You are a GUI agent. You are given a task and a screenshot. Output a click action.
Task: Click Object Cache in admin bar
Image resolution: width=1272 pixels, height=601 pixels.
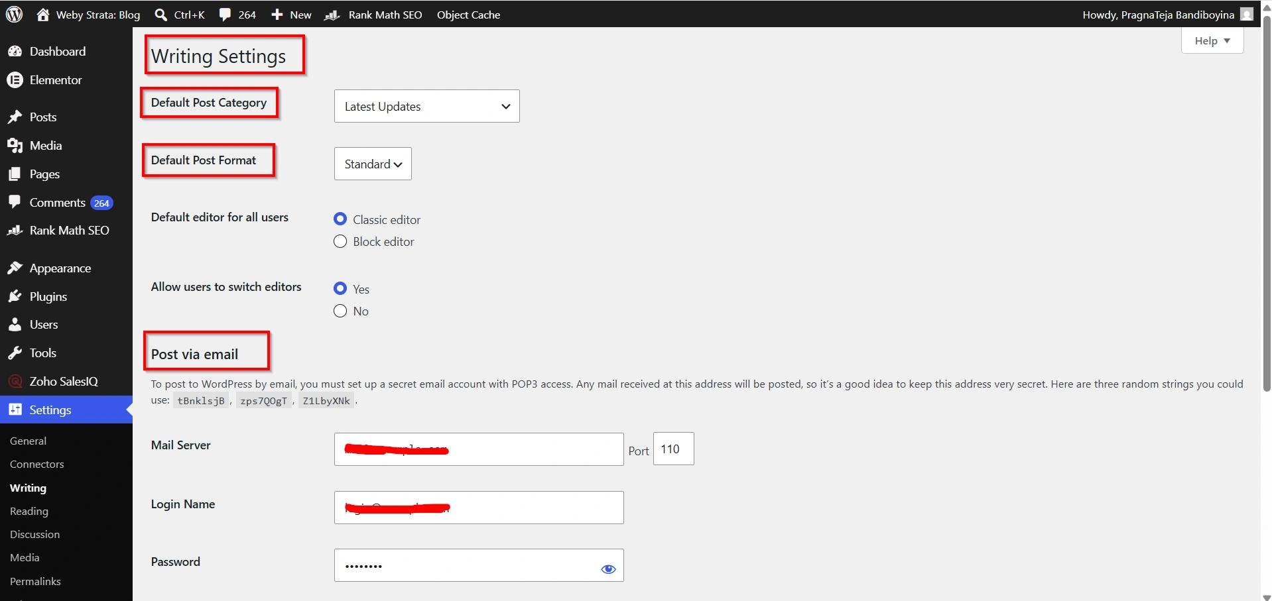click(468, 15)
